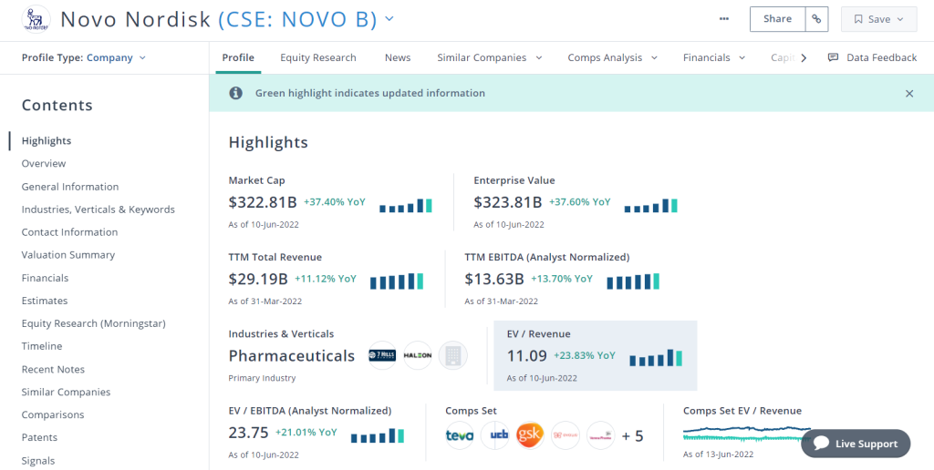Switch to the News tab

(x=398, y=57)
